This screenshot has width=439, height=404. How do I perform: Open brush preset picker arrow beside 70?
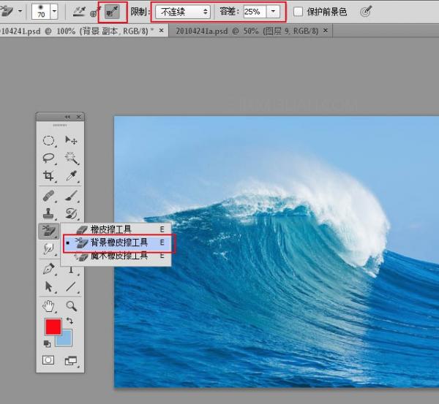(x=54, y=12)
